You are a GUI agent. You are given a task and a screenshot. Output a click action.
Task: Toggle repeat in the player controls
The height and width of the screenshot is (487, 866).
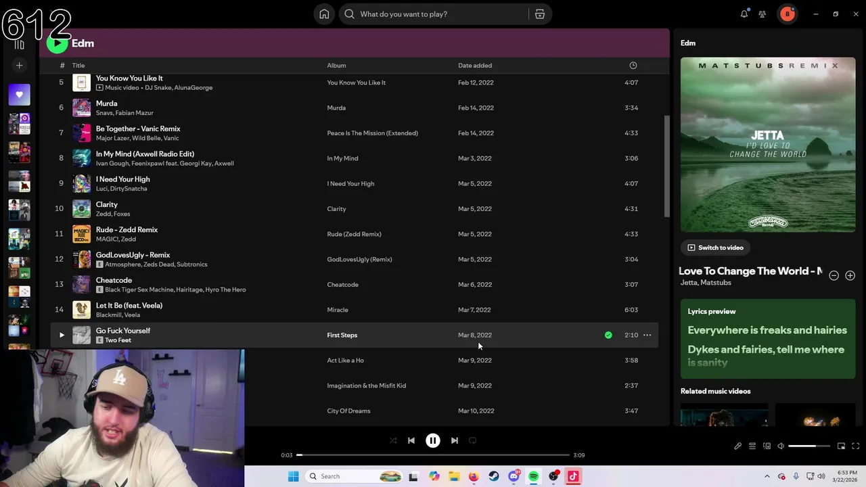coord(473,440)
